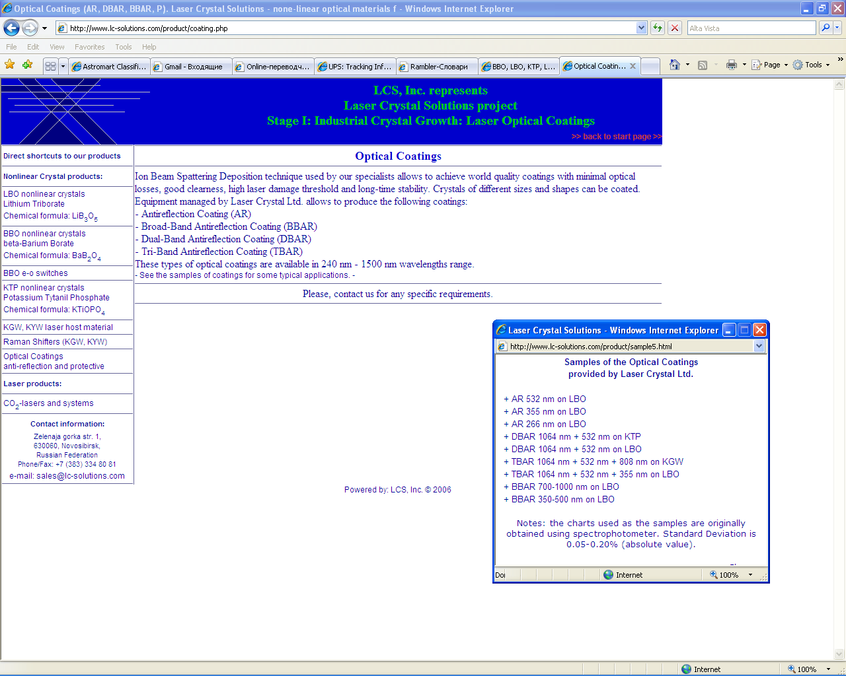
Task: Switch to the BBO, LBO, KTP tab
Action: coord(519,67)
